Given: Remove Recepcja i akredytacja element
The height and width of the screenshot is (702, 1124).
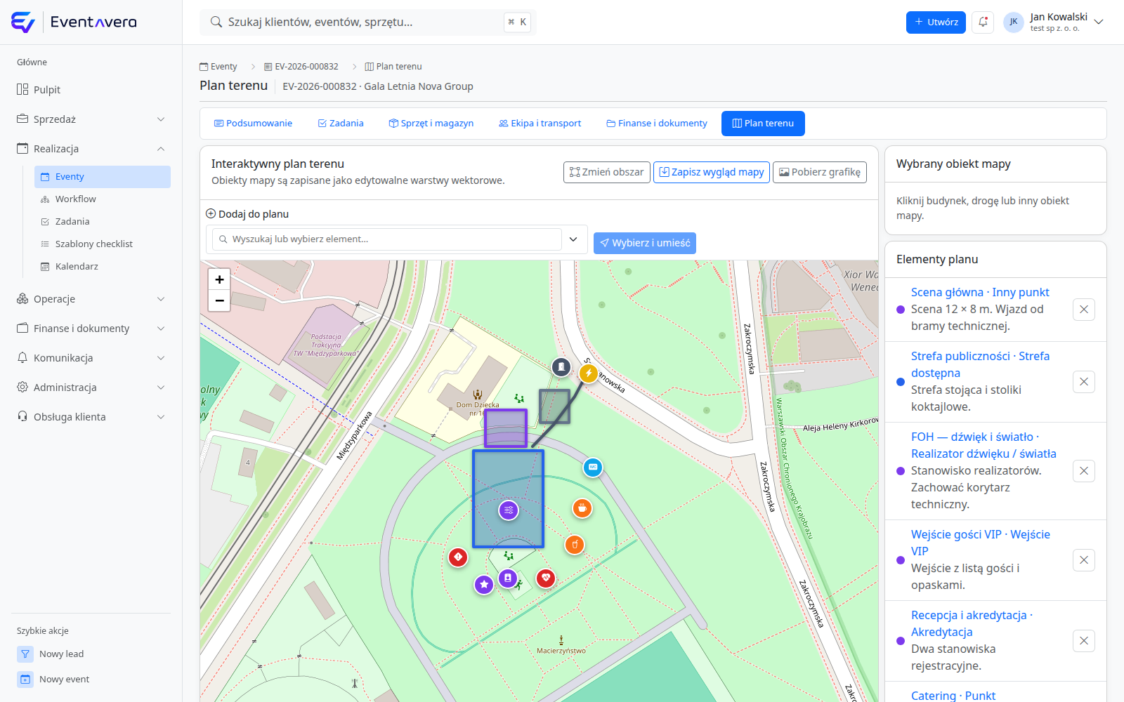Looking at the screenshot, I should (x=1084, y=641).
